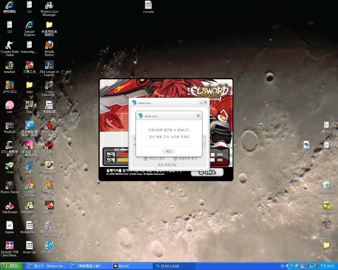Screen dimensions: 338x270
Task: Switch to PLUG LOGIN taskbar item
Action: tap(174, 266)
